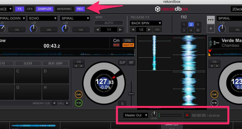The image size is (242, 129).
Task: Trigger hot cue pad C
Action: (x=28, y=76)
